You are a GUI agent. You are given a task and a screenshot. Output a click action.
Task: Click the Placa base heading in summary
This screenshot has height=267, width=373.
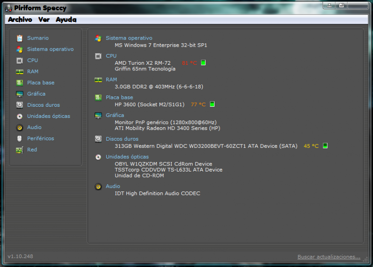119,97
